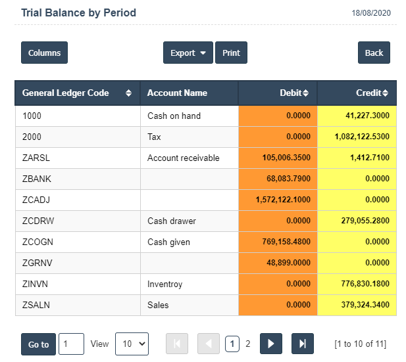Viewport: 406px width, 362px height.
Task: Open the Columns chooser
Action: pyautogui.click(x=44, y=53)
